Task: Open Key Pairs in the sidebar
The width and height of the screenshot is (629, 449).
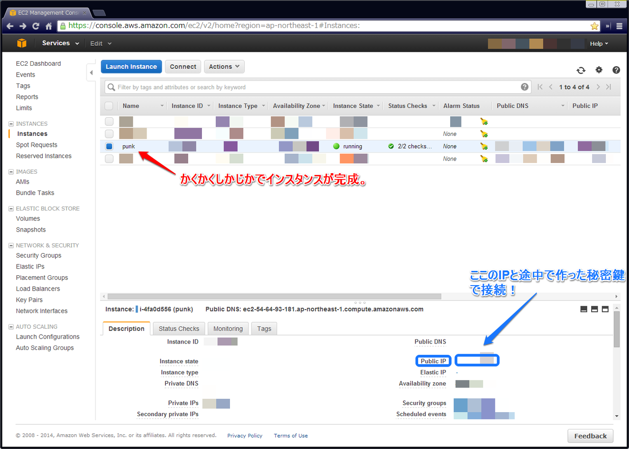Action: click(x=29, y=300)
